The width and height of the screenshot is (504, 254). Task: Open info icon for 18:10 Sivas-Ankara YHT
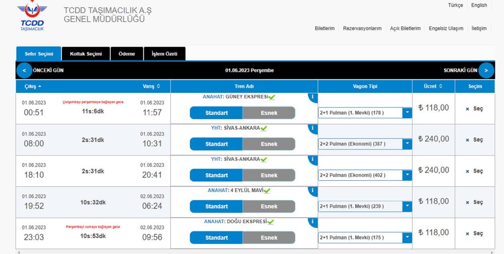[312, 160]
